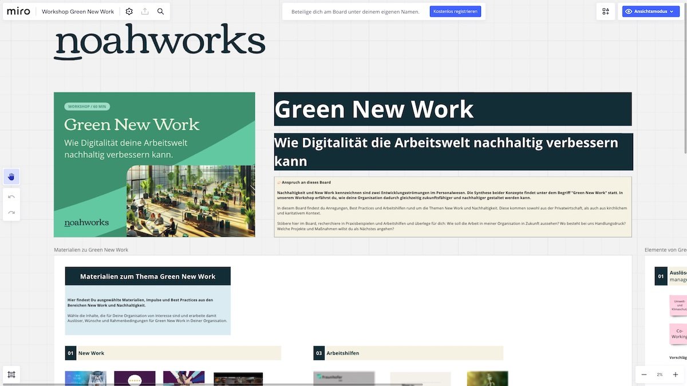Click the export board icon
This screenshot has width=687, height=386.
click(145, 11)
